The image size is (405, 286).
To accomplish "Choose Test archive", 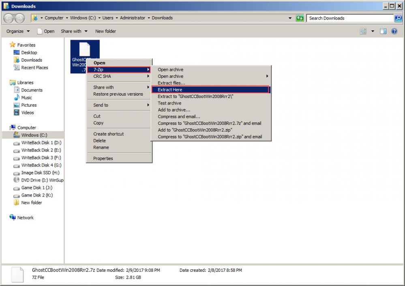I will (211, 103).
